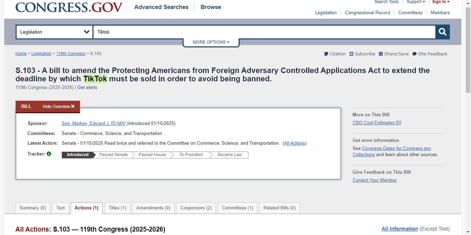Open sponsor Sen. Markey, Edward J. link
Image resolution: width=471 pixels, height=235 pixels.
[93, 124]
